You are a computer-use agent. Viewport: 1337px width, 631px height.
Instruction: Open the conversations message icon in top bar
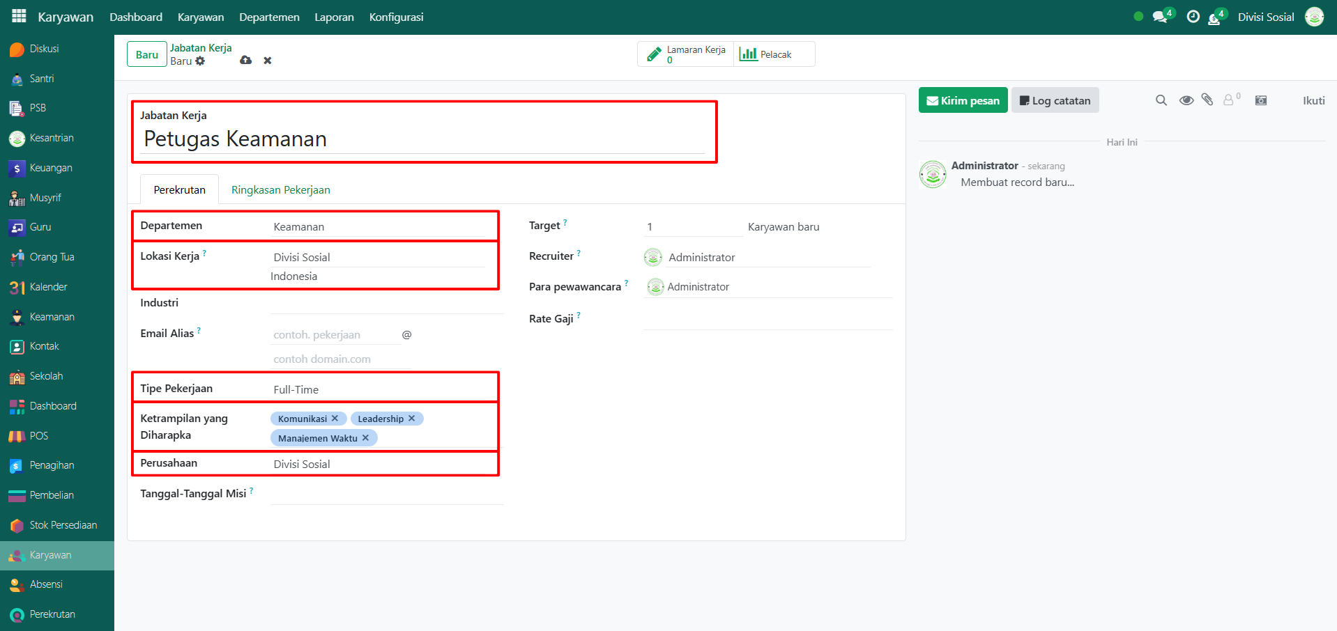coord(1160,17)
